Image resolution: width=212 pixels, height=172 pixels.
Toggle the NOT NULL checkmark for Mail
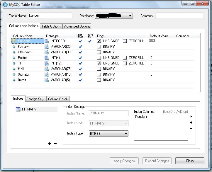(x=80, y=69)
